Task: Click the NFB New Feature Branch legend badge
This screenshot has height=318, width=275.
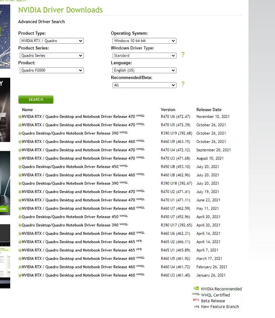Action: pos(197,307)
